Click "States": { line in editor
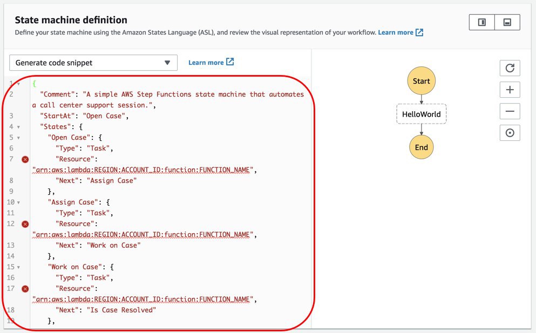The image size is (536, 333). 61,127
